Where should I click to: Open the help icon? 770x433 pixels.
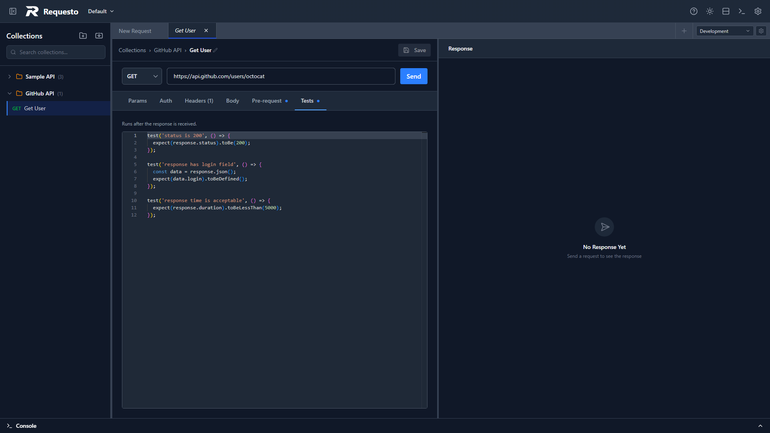pos(694,11)
